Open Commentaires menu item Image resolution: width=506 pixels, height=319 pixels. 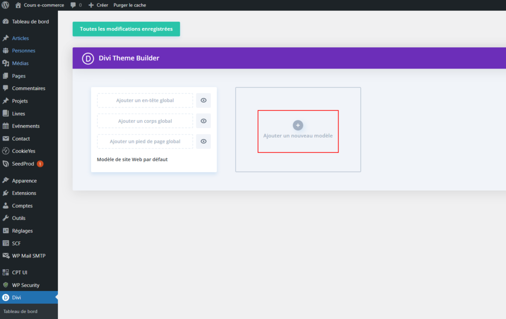(29, 88)
